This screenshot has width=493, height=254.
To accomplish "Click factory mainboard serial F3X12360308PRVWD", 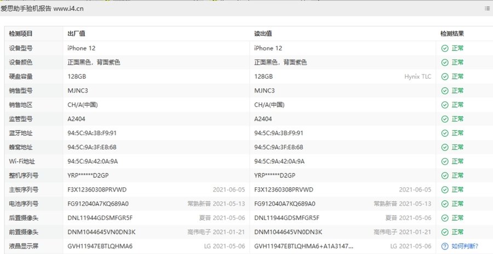I will [97, 189].
